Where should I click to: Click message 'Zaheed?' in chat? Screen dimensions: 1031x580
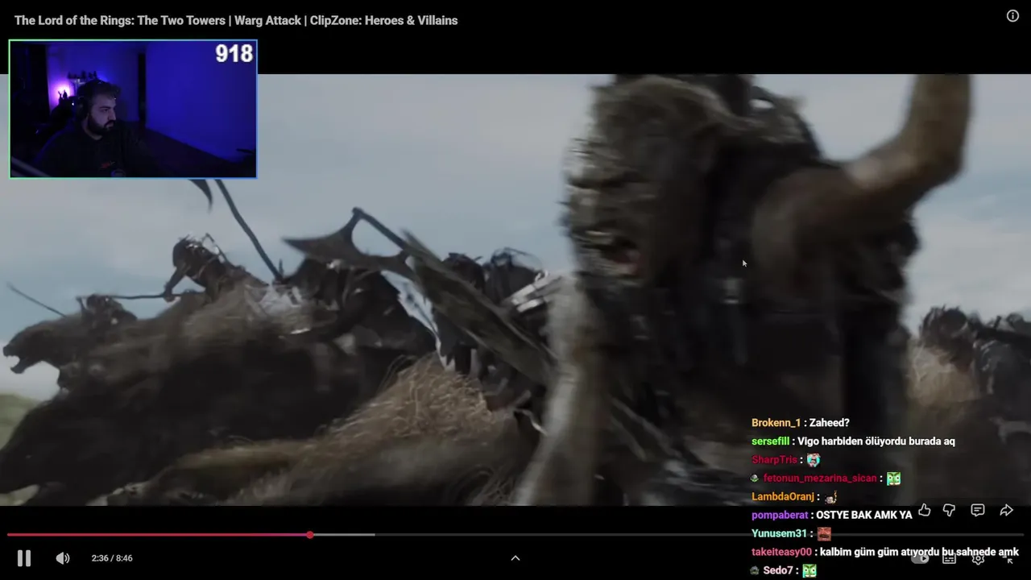[x=830, y=423]
